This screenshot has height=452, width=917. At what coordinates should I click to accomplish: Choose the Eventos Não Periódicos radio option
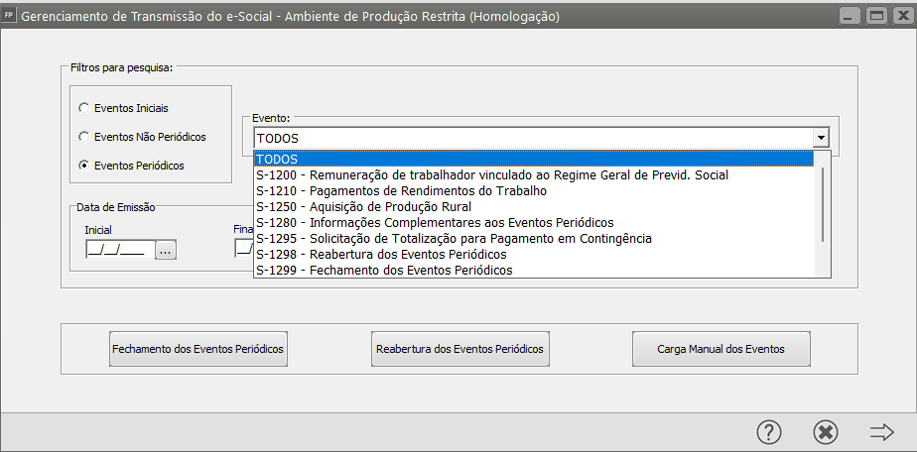point(84,136)
